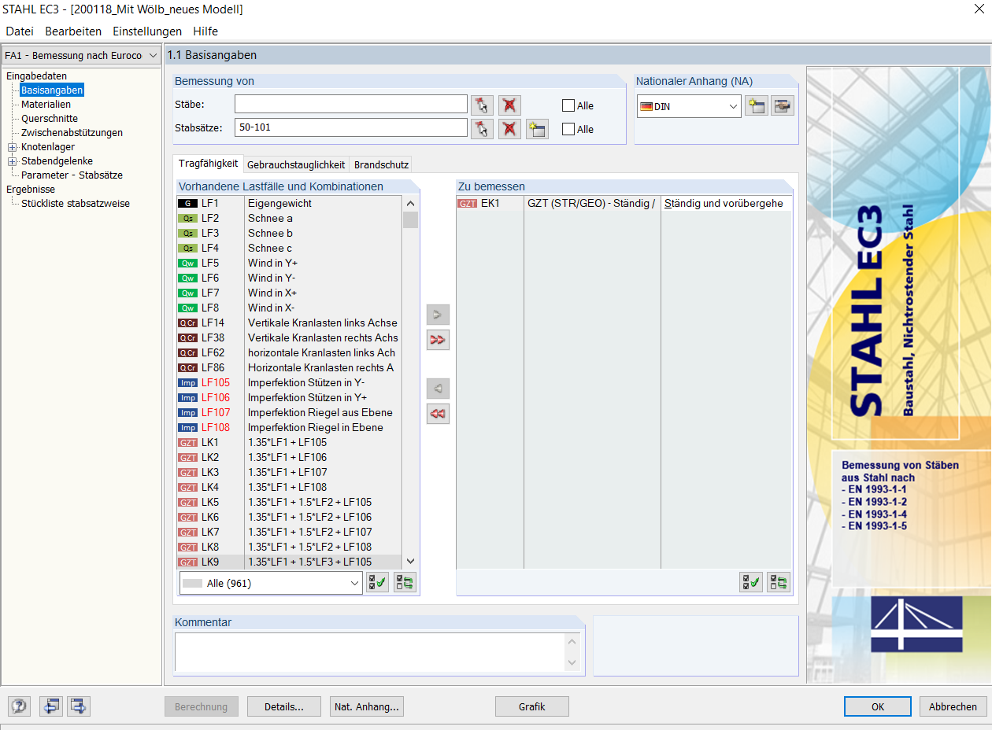This screenshot has height=730, width=992.
Task: Click the Stäbe input field
Action: coord(351,105)
